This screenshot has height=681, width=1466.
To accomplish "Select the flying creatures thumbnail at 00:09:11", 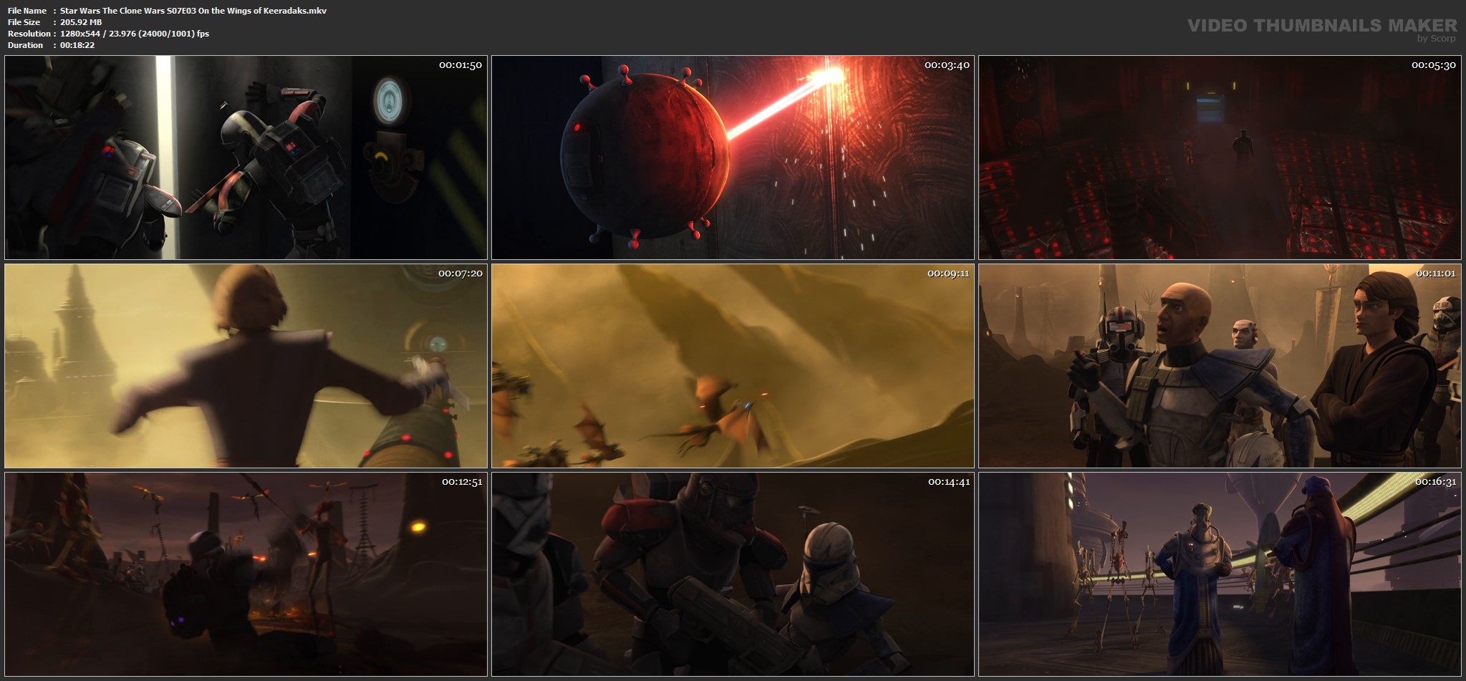I will coord(733,366).
